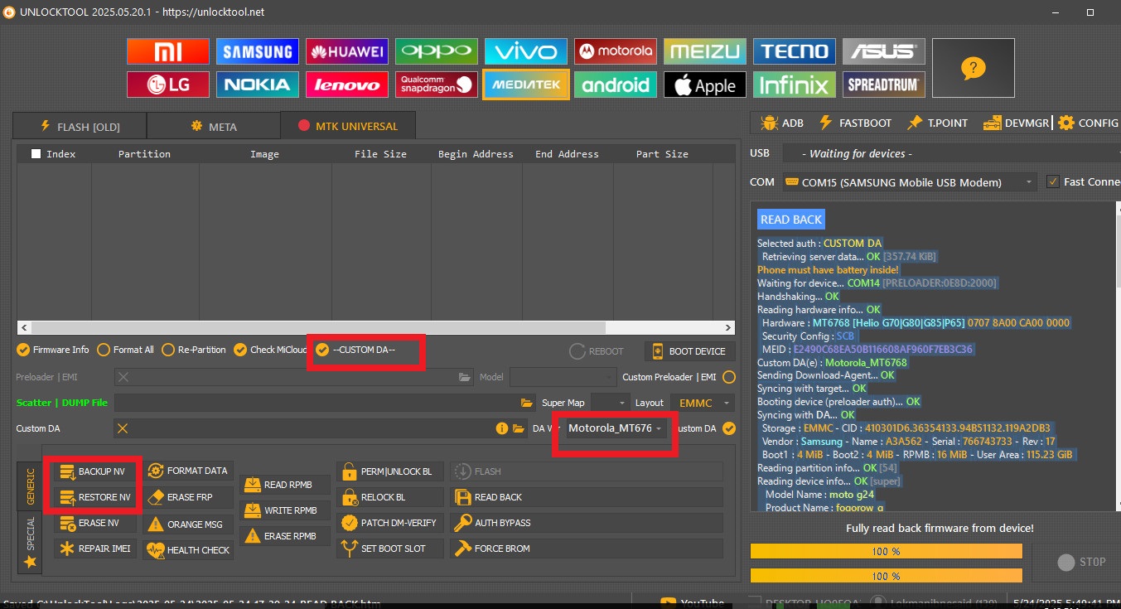1121x609 pixels.
Task: Switch to the META tab
Action: coord(214,127)
